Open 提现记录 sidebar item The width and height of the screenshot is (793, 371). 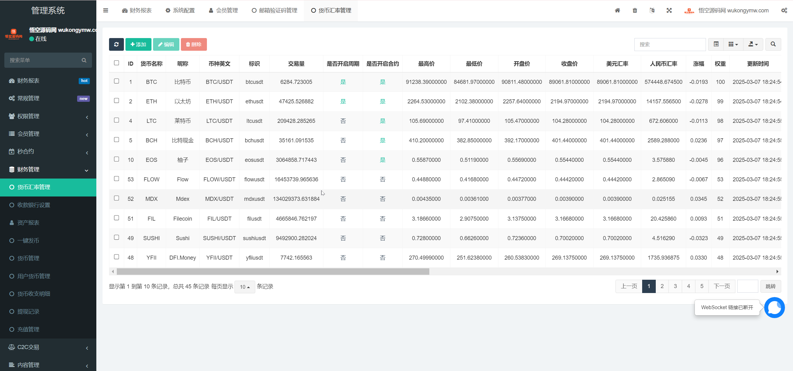[x=48, y=312]
